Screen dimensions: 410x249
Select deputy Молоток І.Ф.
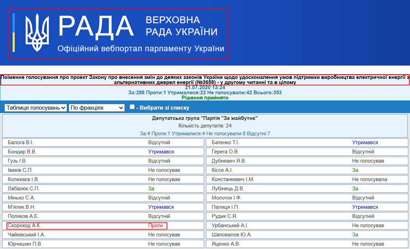click(226, 198)
